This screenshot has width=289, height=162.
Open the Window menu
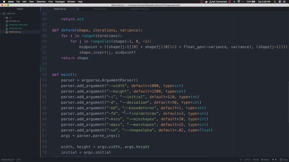click(x=71, y=2)
